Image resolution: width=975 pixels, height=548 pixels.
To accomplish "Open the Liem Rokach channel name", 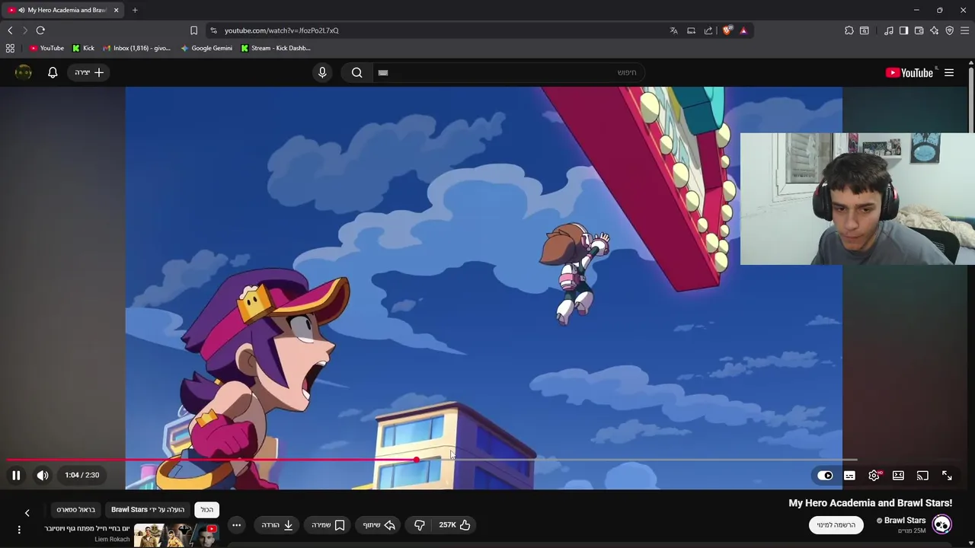I will pyautogui.click(x=112, y=539).
